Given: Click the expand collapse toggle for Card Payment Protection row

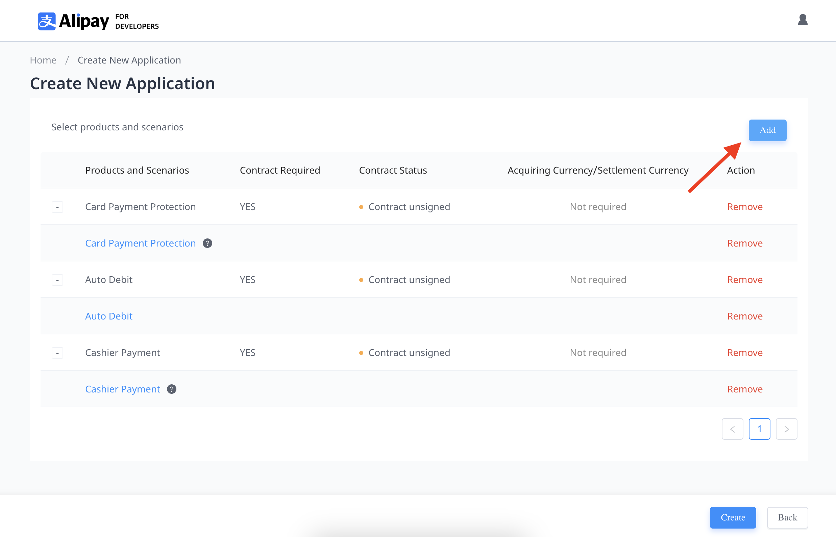Looking at the screenshot, I should 57,206.
